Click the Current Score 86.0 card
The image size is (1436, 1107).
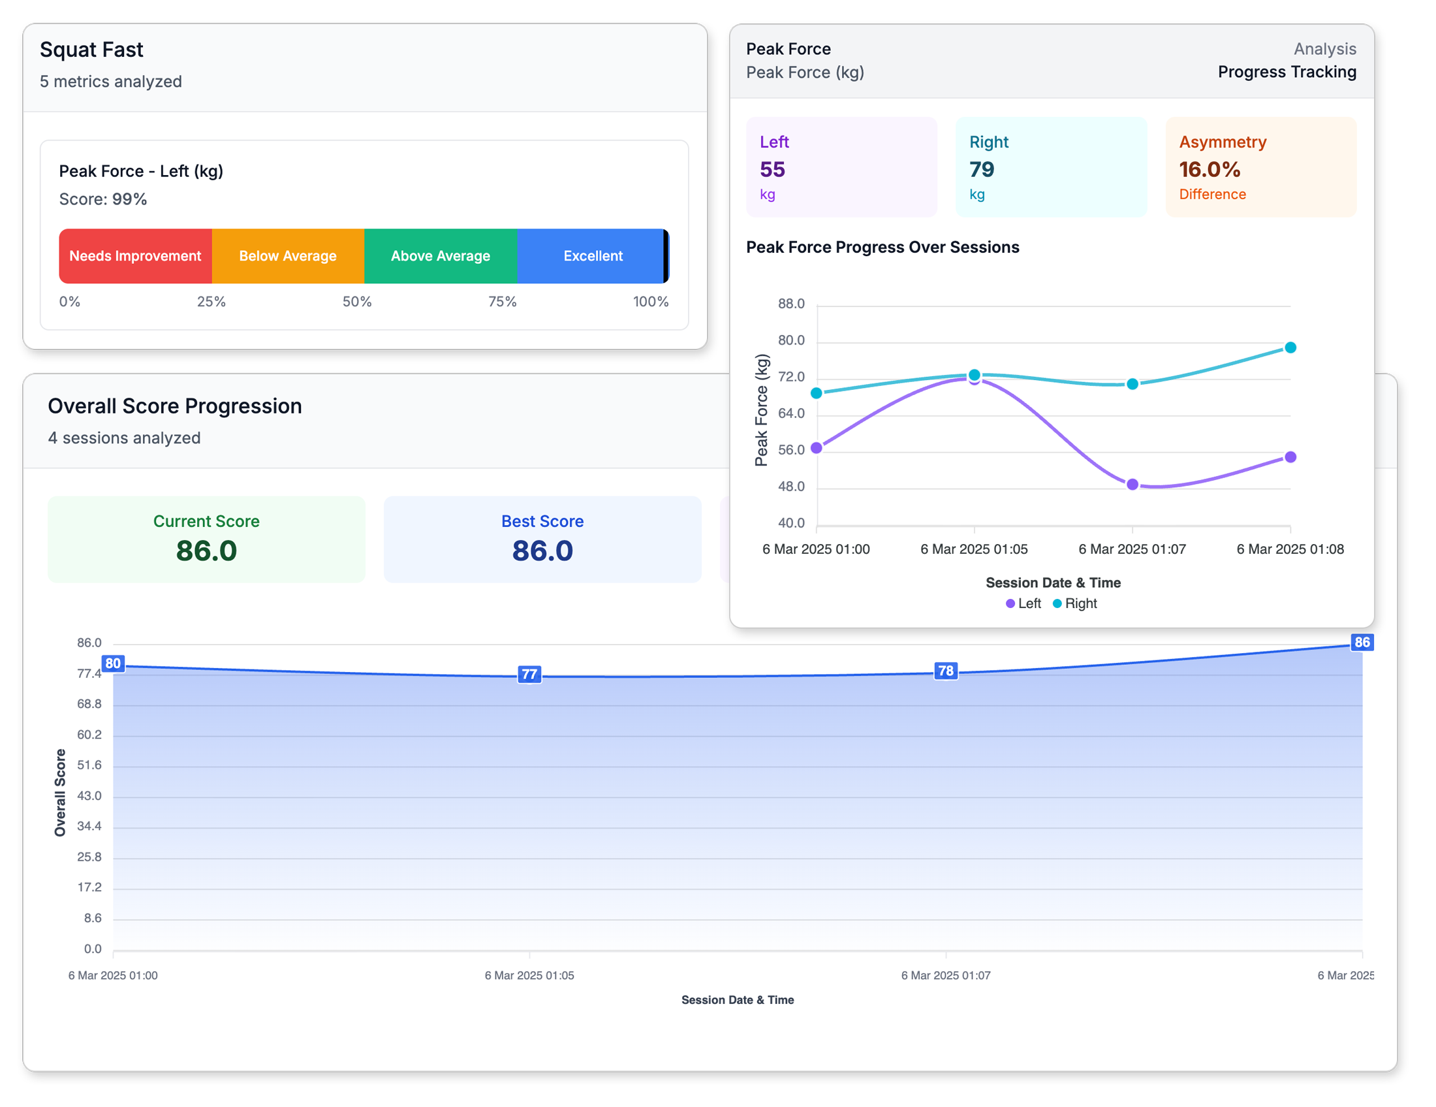206,539
